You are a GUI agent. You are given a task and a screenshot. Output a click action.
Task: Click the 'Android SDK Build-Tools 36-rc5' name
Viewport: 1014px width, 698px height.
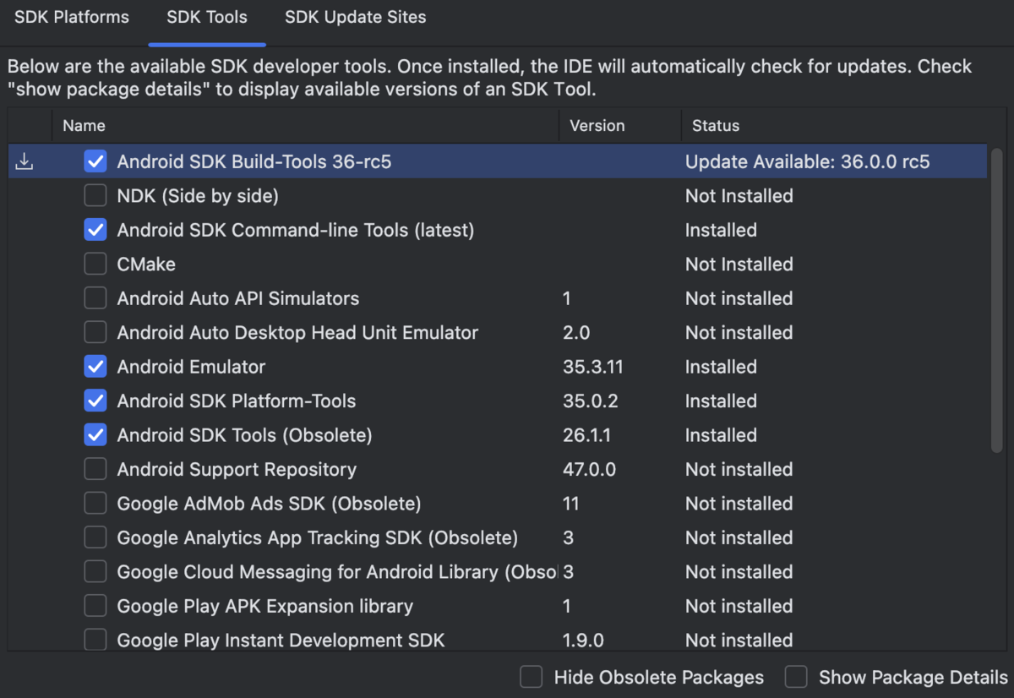click(x=253, y=161)
